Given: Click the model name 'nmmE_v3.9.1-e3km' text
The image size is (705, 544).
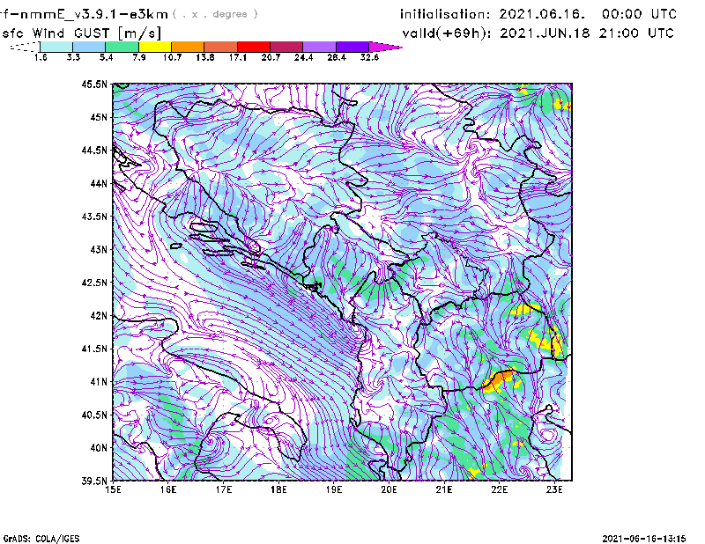Looking at the screenshot, I should pyautogui.click(x=92, y=14).
